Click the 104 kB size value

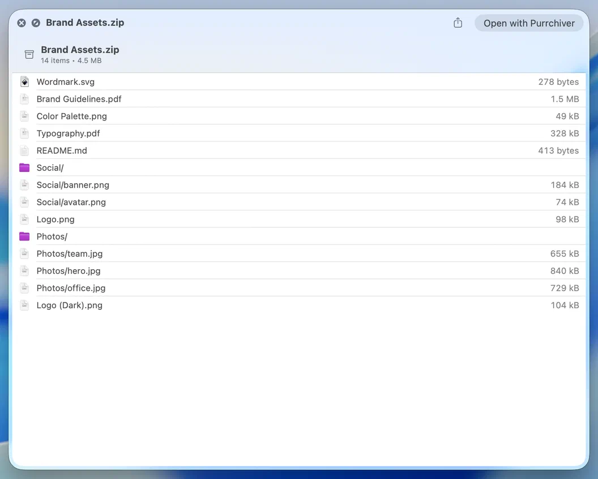point(565,305)
